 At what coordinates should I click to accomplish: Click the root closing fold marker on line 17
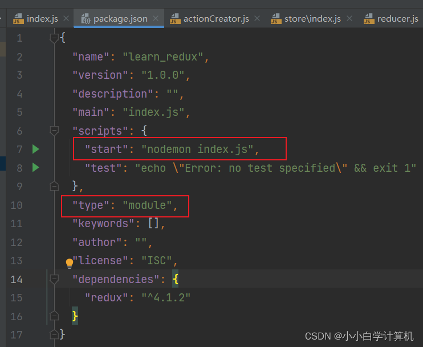coord(54,334)
